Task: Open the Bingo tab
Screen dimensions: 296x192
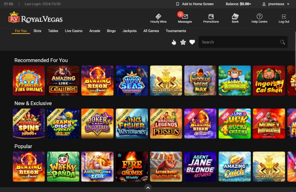Action: coord(111,31)
